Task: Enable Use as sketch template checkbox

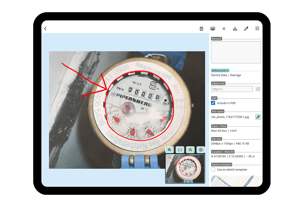Action: click(x=213, y=169)
